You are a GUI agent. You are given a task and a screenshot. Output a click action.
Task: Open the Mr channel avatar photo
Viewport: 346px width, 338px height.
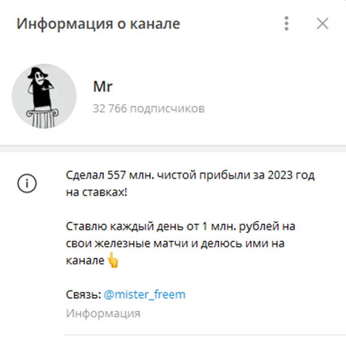click(44, 96)
